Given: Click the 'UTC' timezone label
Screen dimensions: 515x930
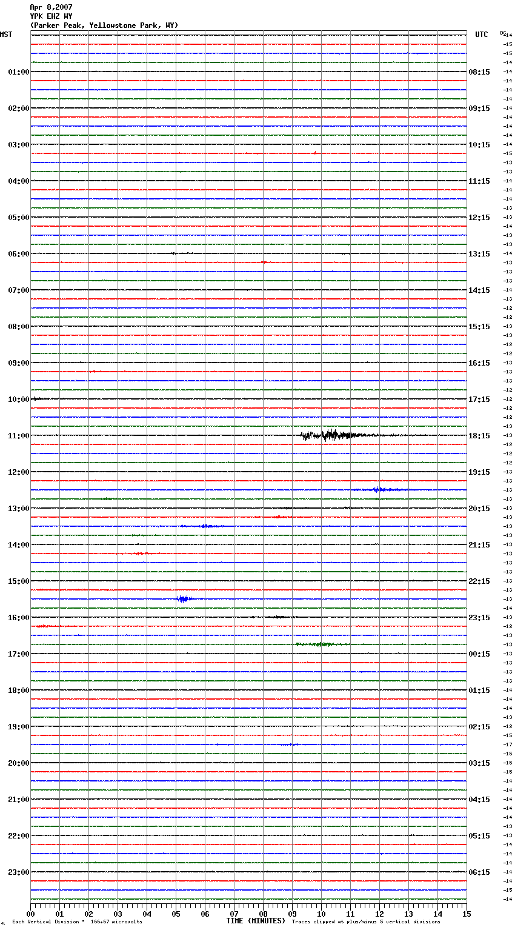Looking at the screenshot, I should click(482, 35).
